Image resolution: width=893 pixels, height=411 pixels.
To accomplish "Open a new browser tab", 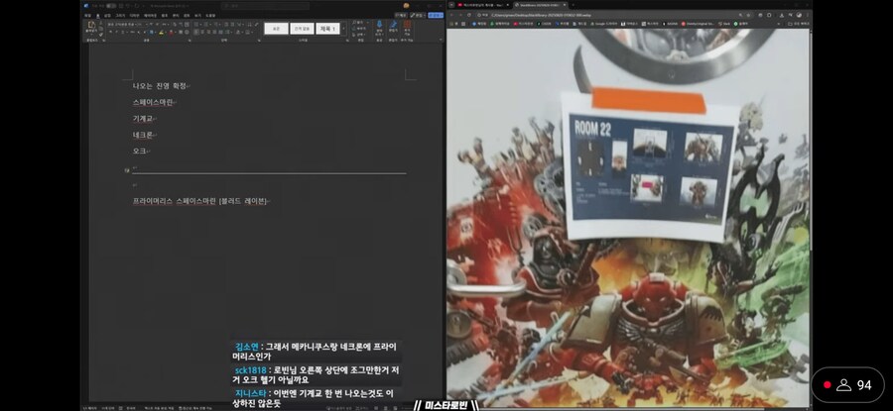I will click(573, 5).
